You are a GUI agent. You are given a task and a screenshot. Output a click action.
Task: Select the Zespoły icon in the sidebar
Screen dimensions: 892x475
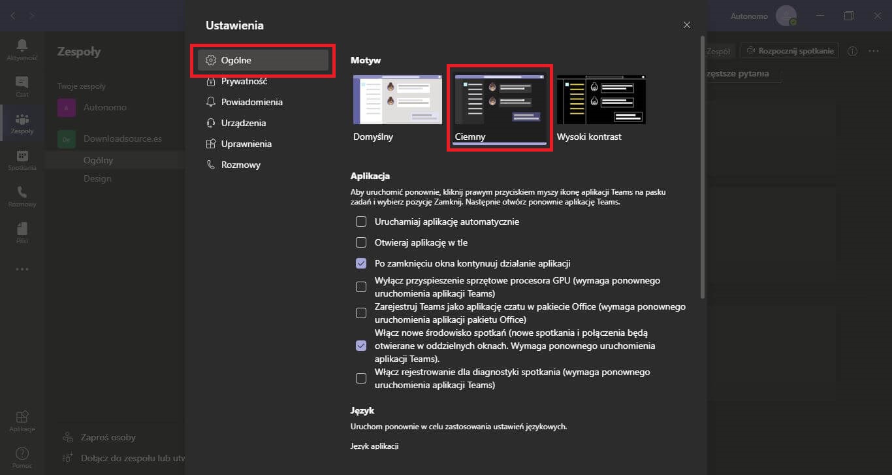coord(22,119)
